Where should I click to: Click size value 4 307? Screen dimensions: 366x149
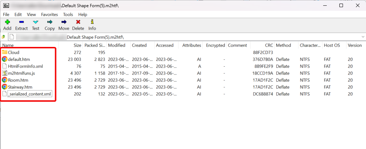click(76, 73)
